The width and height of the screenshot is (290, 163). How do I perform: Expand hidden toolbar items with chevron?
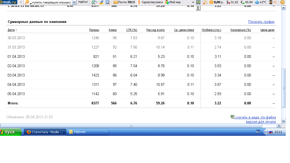click(193, 2)
